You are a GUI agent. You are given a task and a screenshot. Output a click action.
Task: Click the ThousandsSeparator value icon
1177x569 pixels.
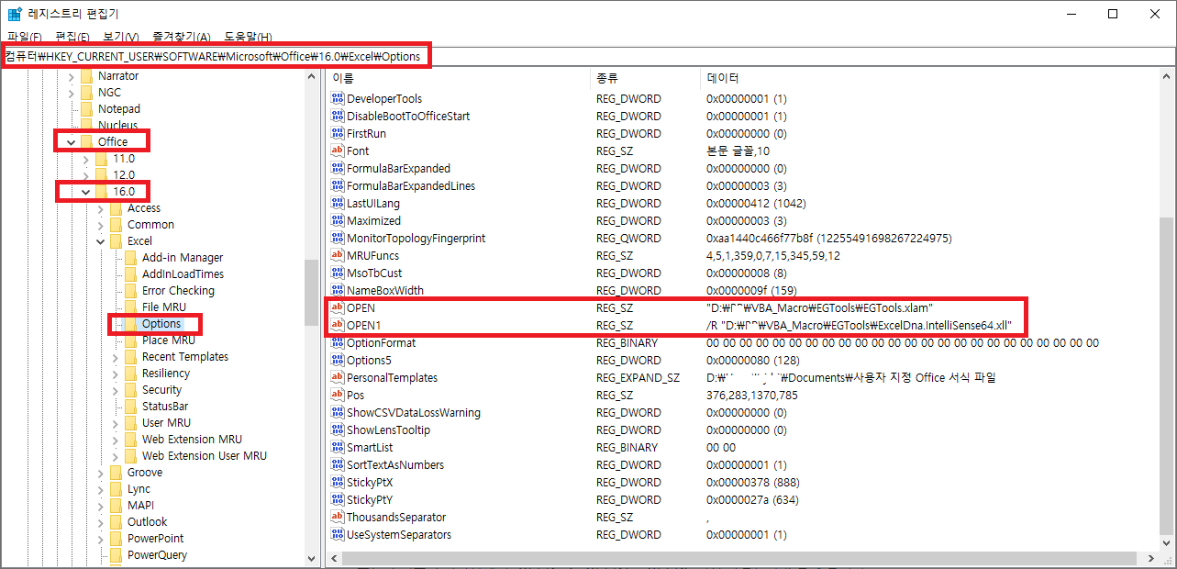coord(337,518)
